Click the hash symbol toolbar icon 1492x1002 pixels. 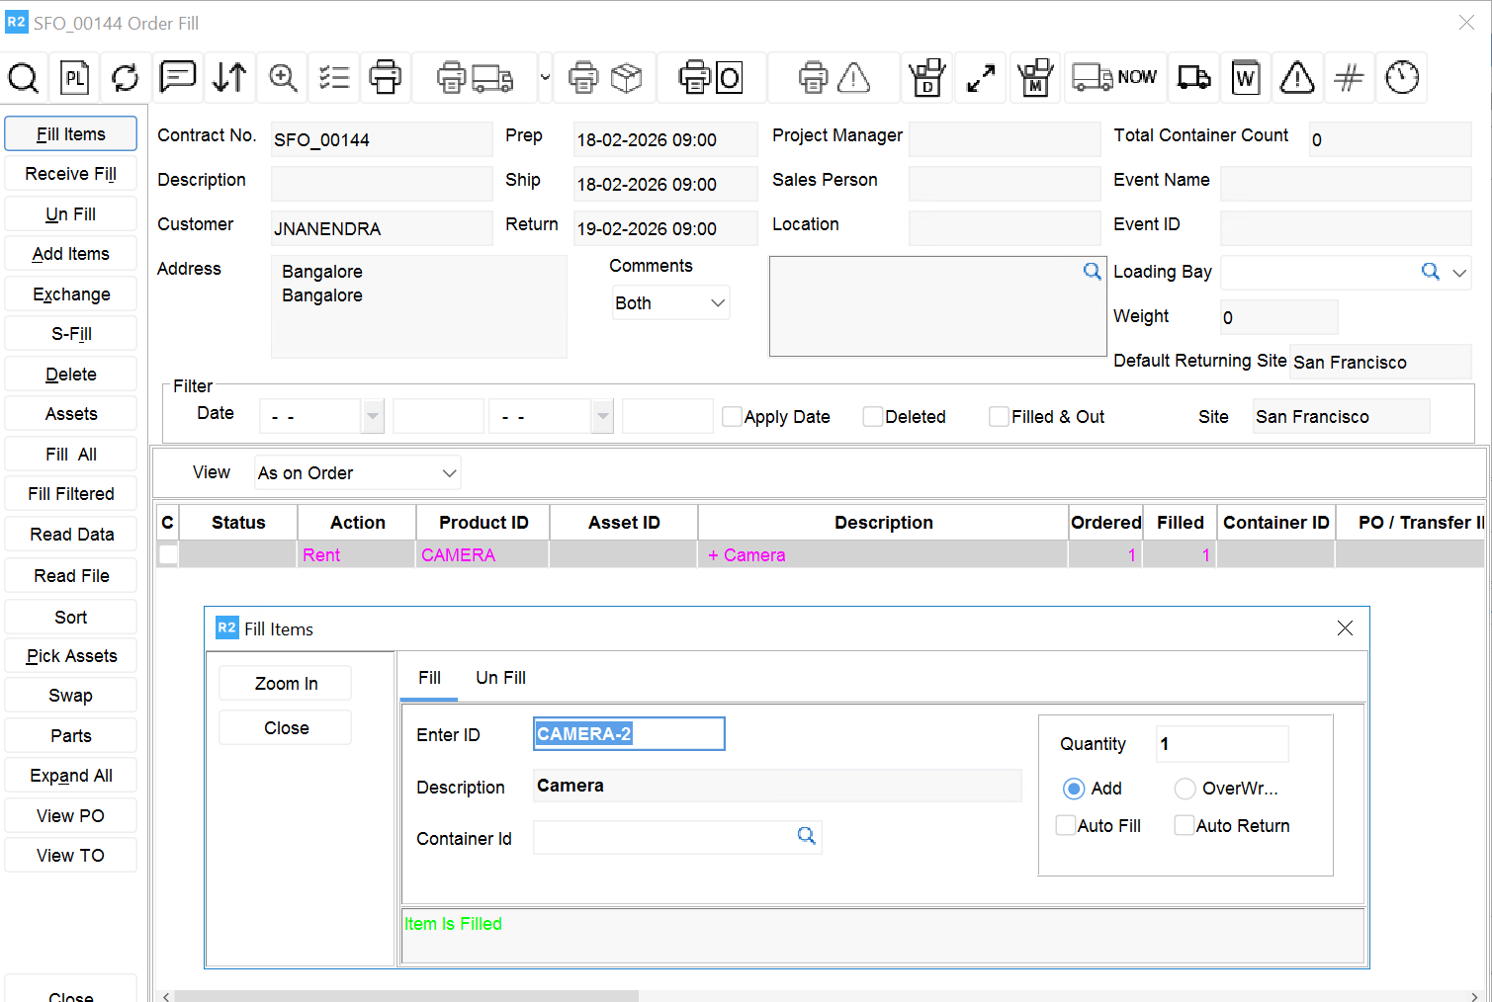(x=1349, y=78)
